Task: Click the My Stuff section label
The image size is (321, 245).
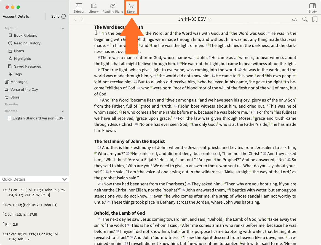Action: click(x=11, y=28)
